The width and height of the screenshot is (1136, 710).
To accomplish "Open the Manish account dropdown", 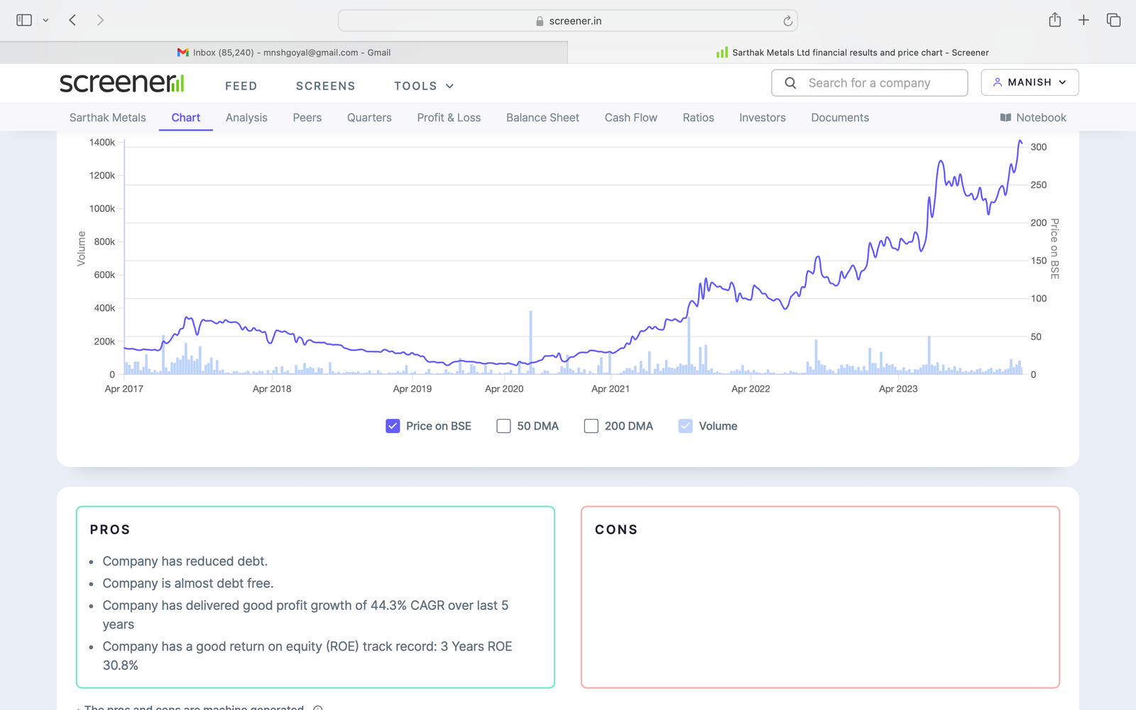I will click(1029, 82).
